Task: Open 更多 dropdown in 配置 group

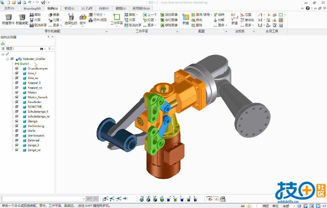Action: pos(220,25)
